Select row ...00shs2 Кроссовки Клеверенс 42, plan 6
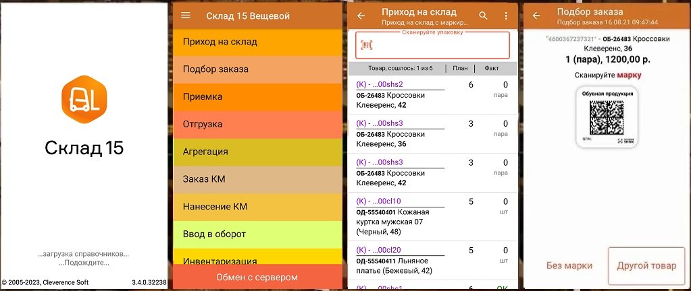 point(433,96)
